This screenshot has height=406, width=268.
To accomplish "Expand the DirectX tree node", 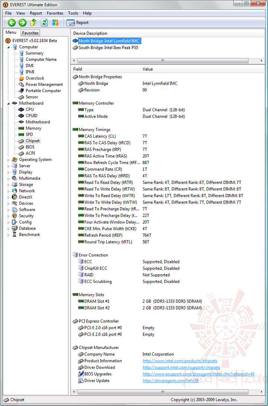I will [8, 197].
